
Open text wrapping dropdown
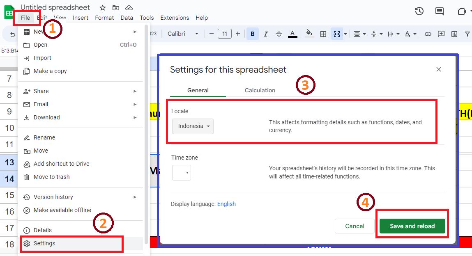394,34
